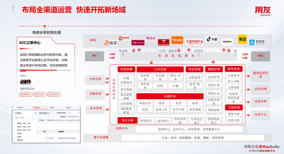
Task: Select 退款挂起 in the status tree
Action: tap(20, 140)
